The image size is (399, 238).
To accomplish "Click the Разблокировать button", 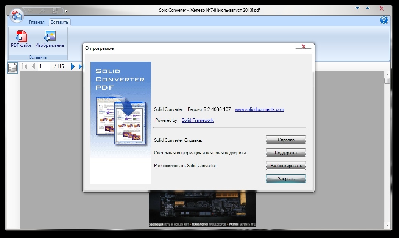I will click(286, 166).
